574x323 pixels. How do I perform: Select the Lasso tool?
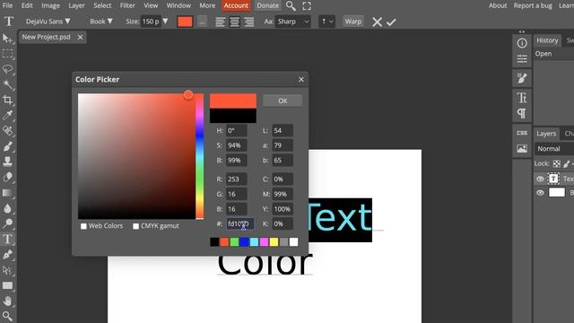pos(7,69)
